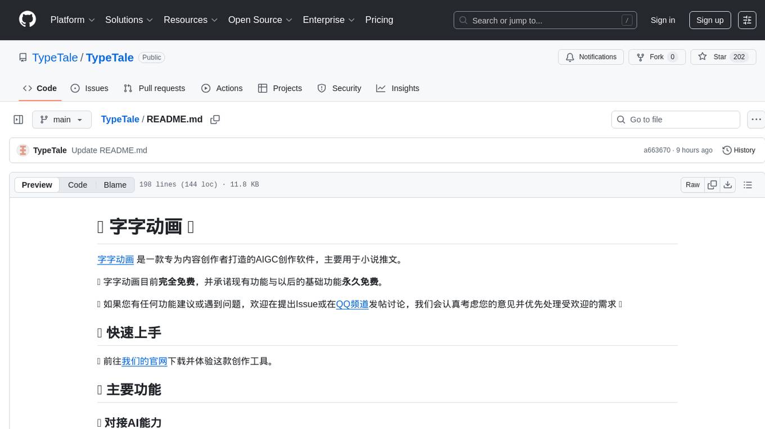Open the main branch selector

(x=62, y=120)
